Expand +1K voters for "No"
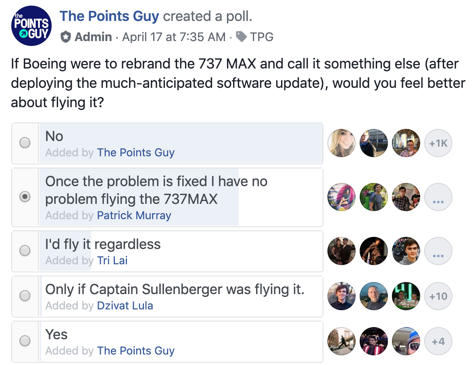The image size is (475, 365). tap(438, 143)
